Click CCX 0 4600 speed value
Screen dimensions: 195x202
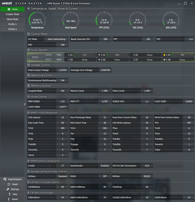point(59,55)
